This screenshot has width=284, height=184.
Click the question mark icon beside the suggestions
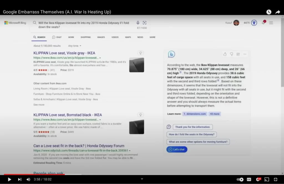[169, 127]
